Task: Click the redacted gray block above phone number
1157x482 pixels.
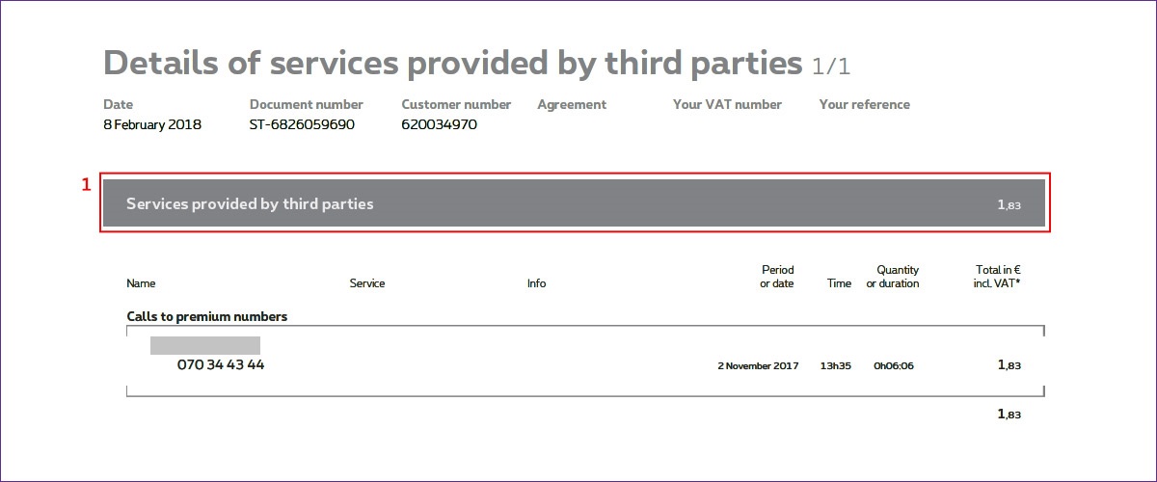Action: [x=205, y=345]
